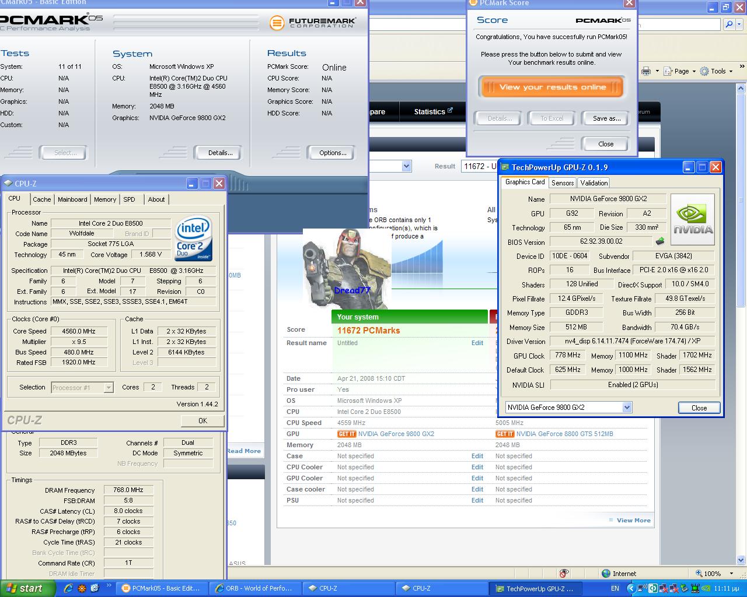Click the Internet zone globe in status bar
Screen dimensions: 747x597
606,573
